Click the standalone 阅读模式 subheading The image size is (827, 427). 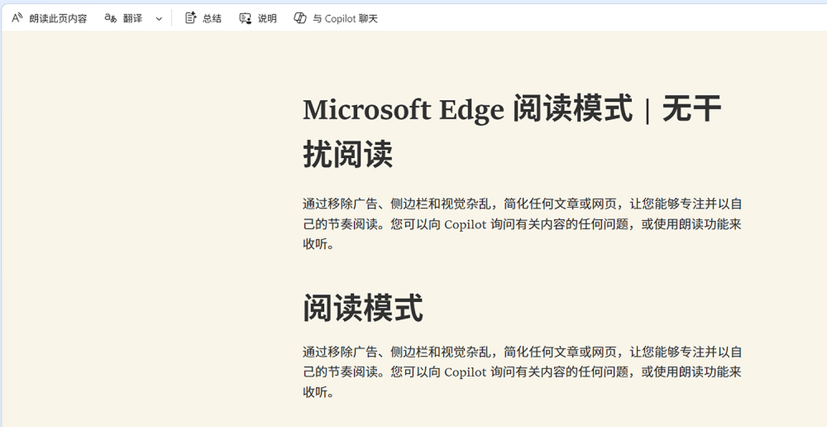363,308
